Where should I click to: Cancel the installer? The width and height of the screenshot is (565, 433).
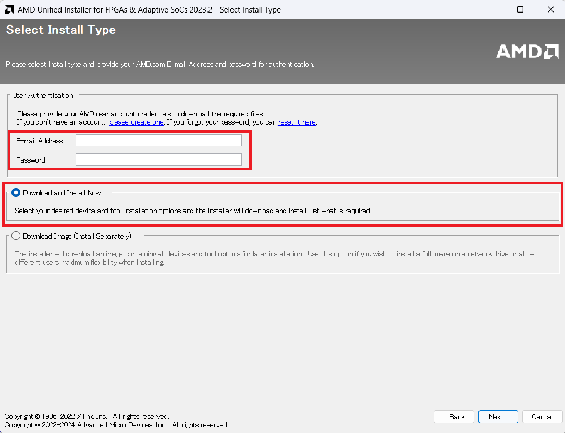point(542,417)
